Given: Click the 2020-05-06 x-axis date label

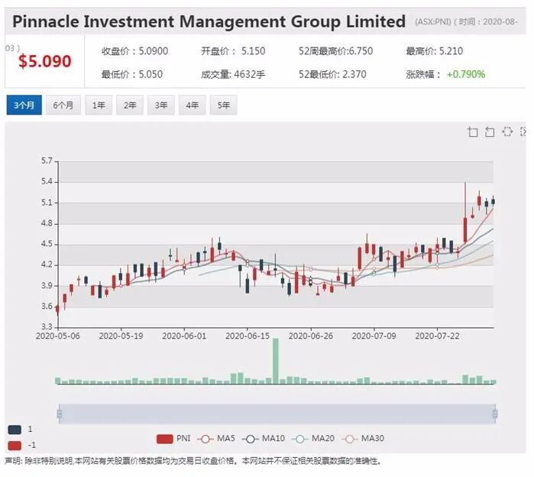Looking at the screenshot, I should tap(58, 336).
